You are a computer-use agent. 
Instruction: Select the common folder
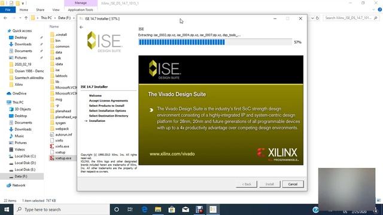coord(62,47)
